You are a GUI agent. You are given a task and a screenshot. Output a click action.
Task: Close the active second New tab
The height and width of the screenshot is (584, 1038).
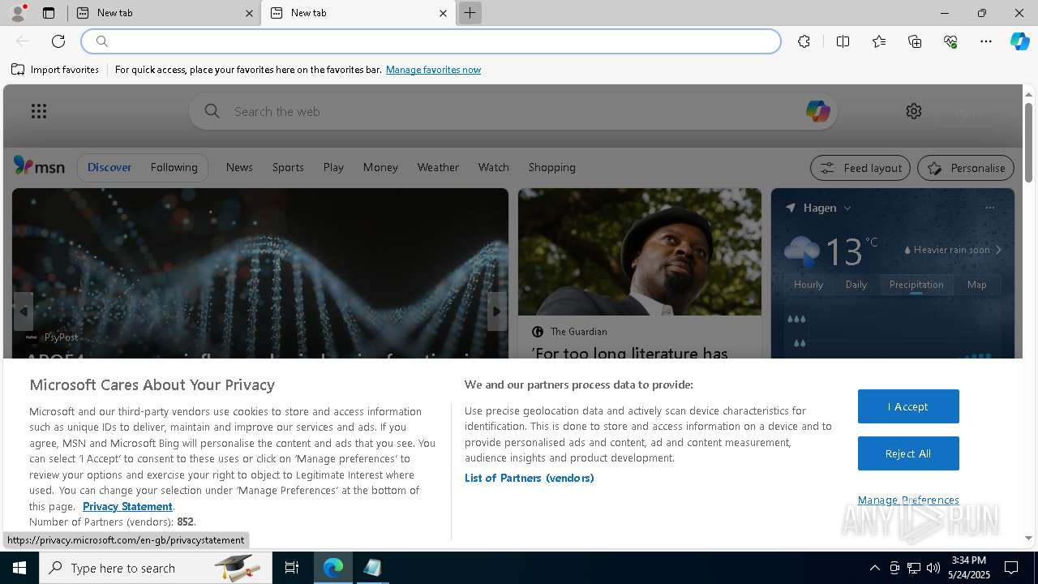(x=443, y=13)
